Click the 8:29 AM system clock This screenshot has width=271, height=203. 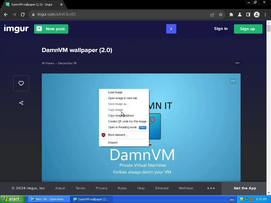(x=261, y=199)
